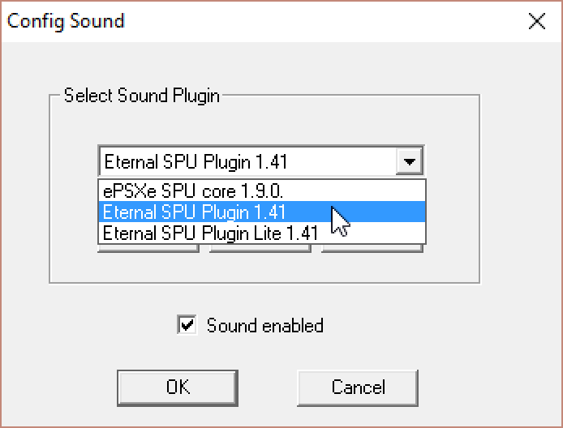The image size is (563, 428).
Task: Click right partially hidden button under the list
Action: pyautogui.click(x=372, y=248)
